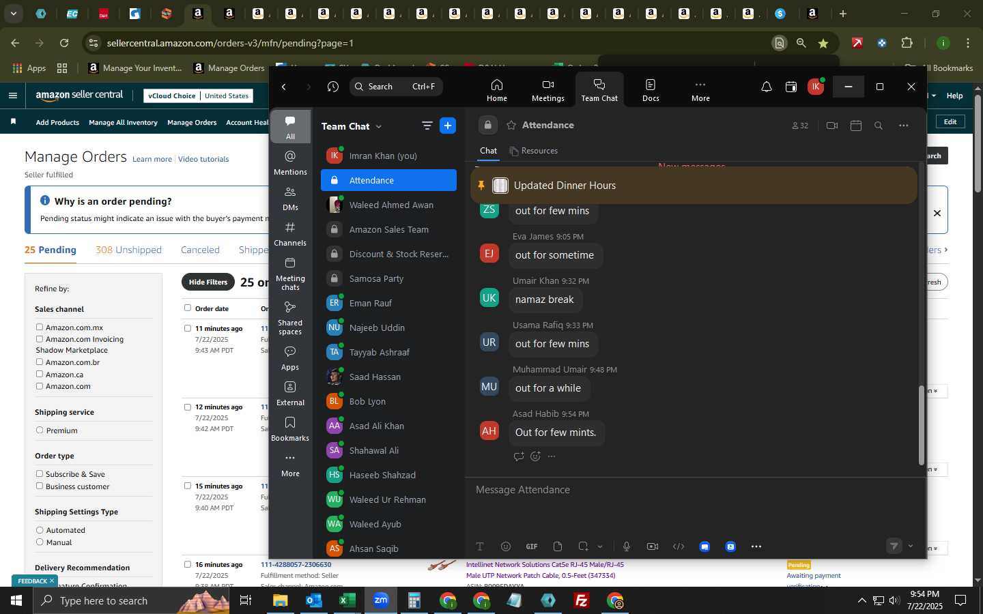Toggle text formatting icon in message toolbar

click(x=480, y=546)
